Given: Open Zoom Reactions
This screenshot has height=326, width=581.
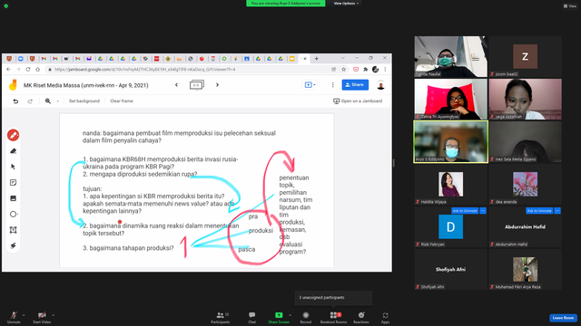Looking at the screenshot, I should tap(361, 317).
